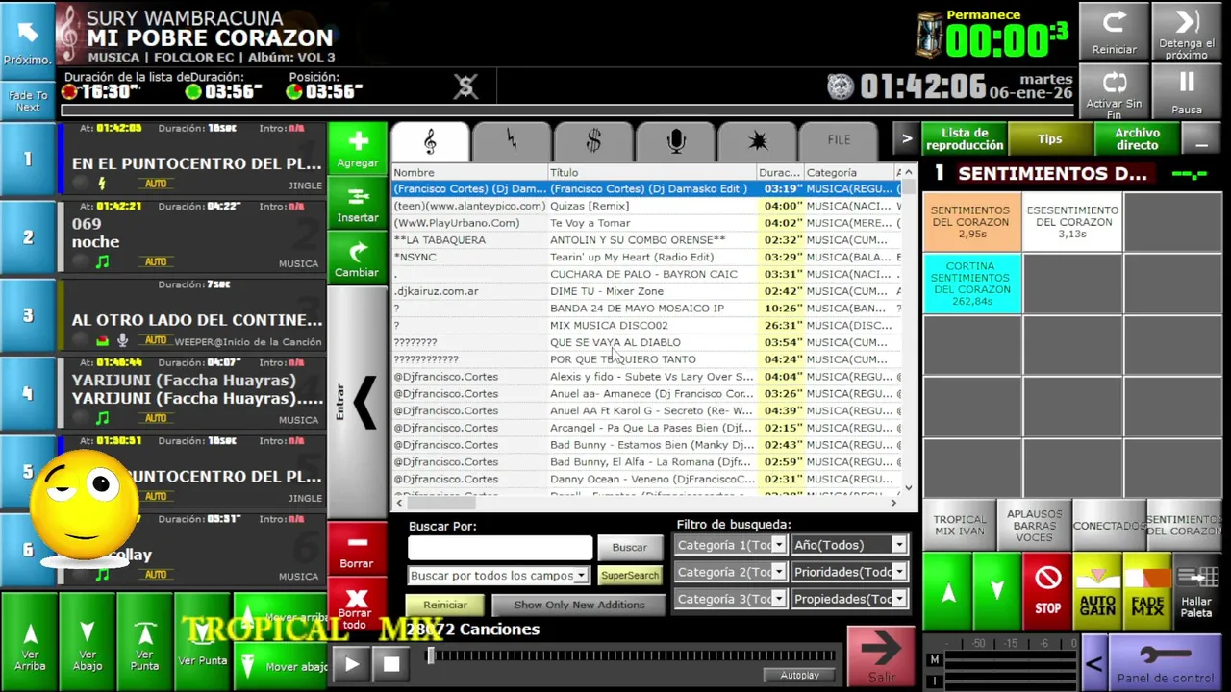Click the green down arrow palette button

[x=997, y=592]
